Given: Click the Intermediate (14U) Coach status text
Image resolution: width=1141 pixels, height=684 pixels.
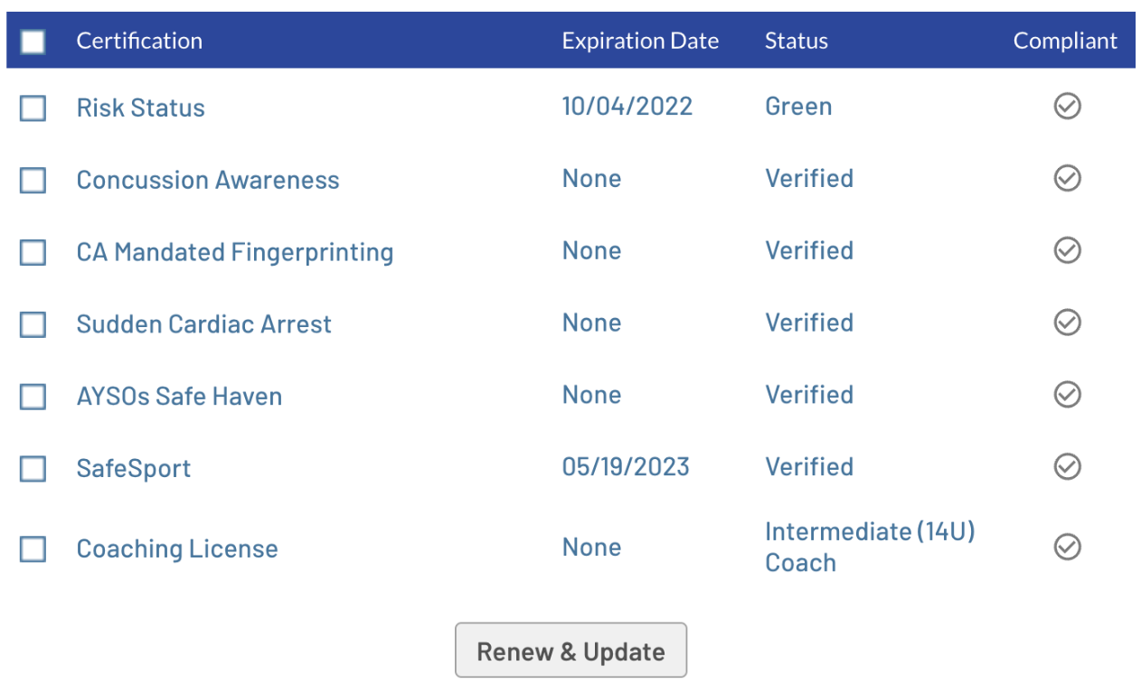Looking at the screenshot, I should (x=869, y=547).
